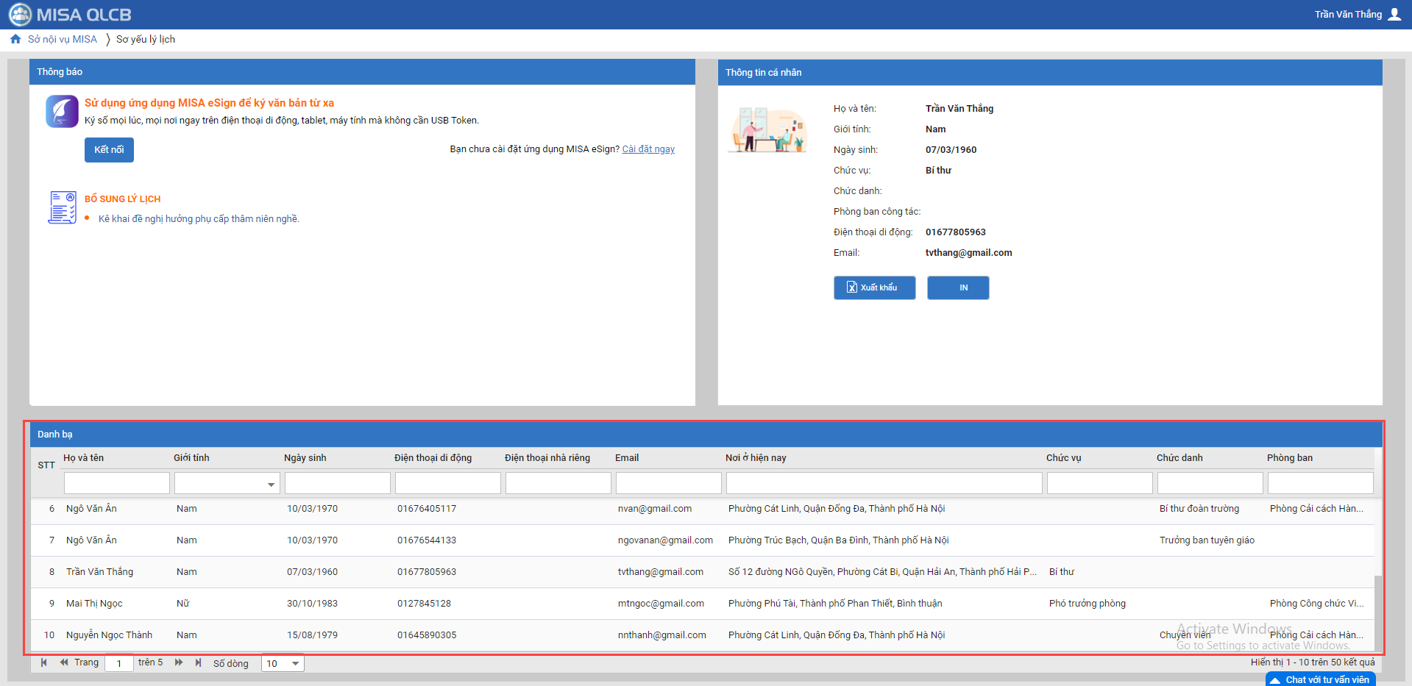Export profile with Xuất khẩu button

874,287
